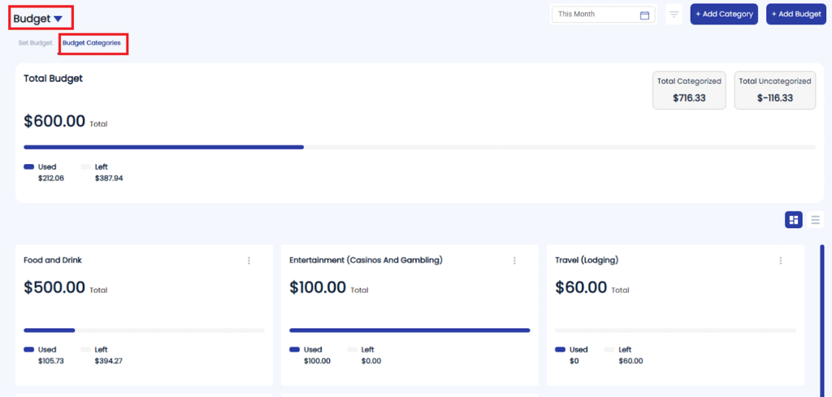Open the filter options icon
The image size is (832, 397).
pos(674,15)
